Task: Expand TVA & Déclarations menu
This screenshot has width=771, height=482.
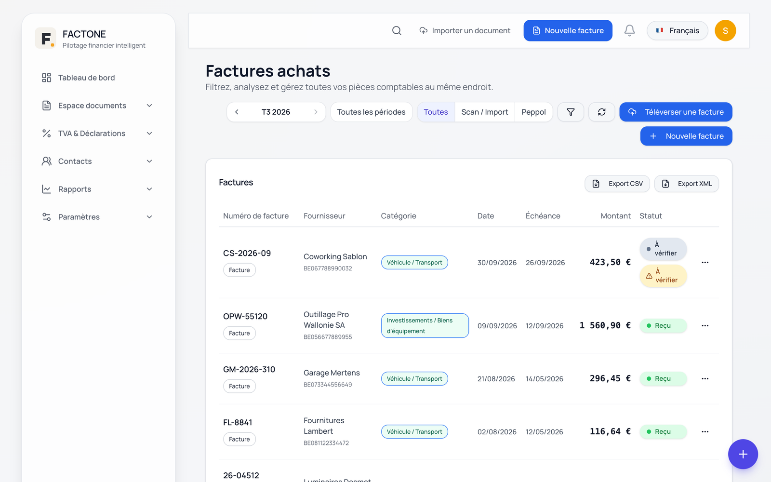Action: pos(98,134)
